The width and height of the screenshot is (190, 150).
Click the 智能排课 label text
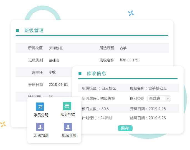pyautogui.click(x=68, y=114)
